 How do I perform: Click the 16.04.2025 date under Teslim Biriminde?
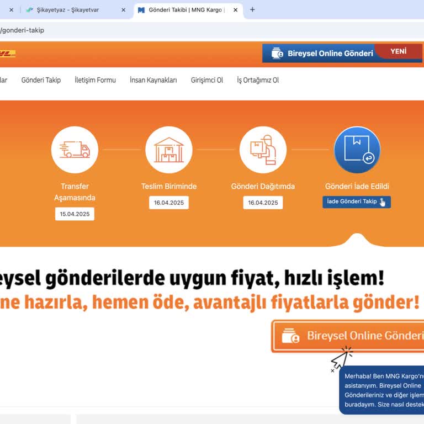tap(169, 203)
